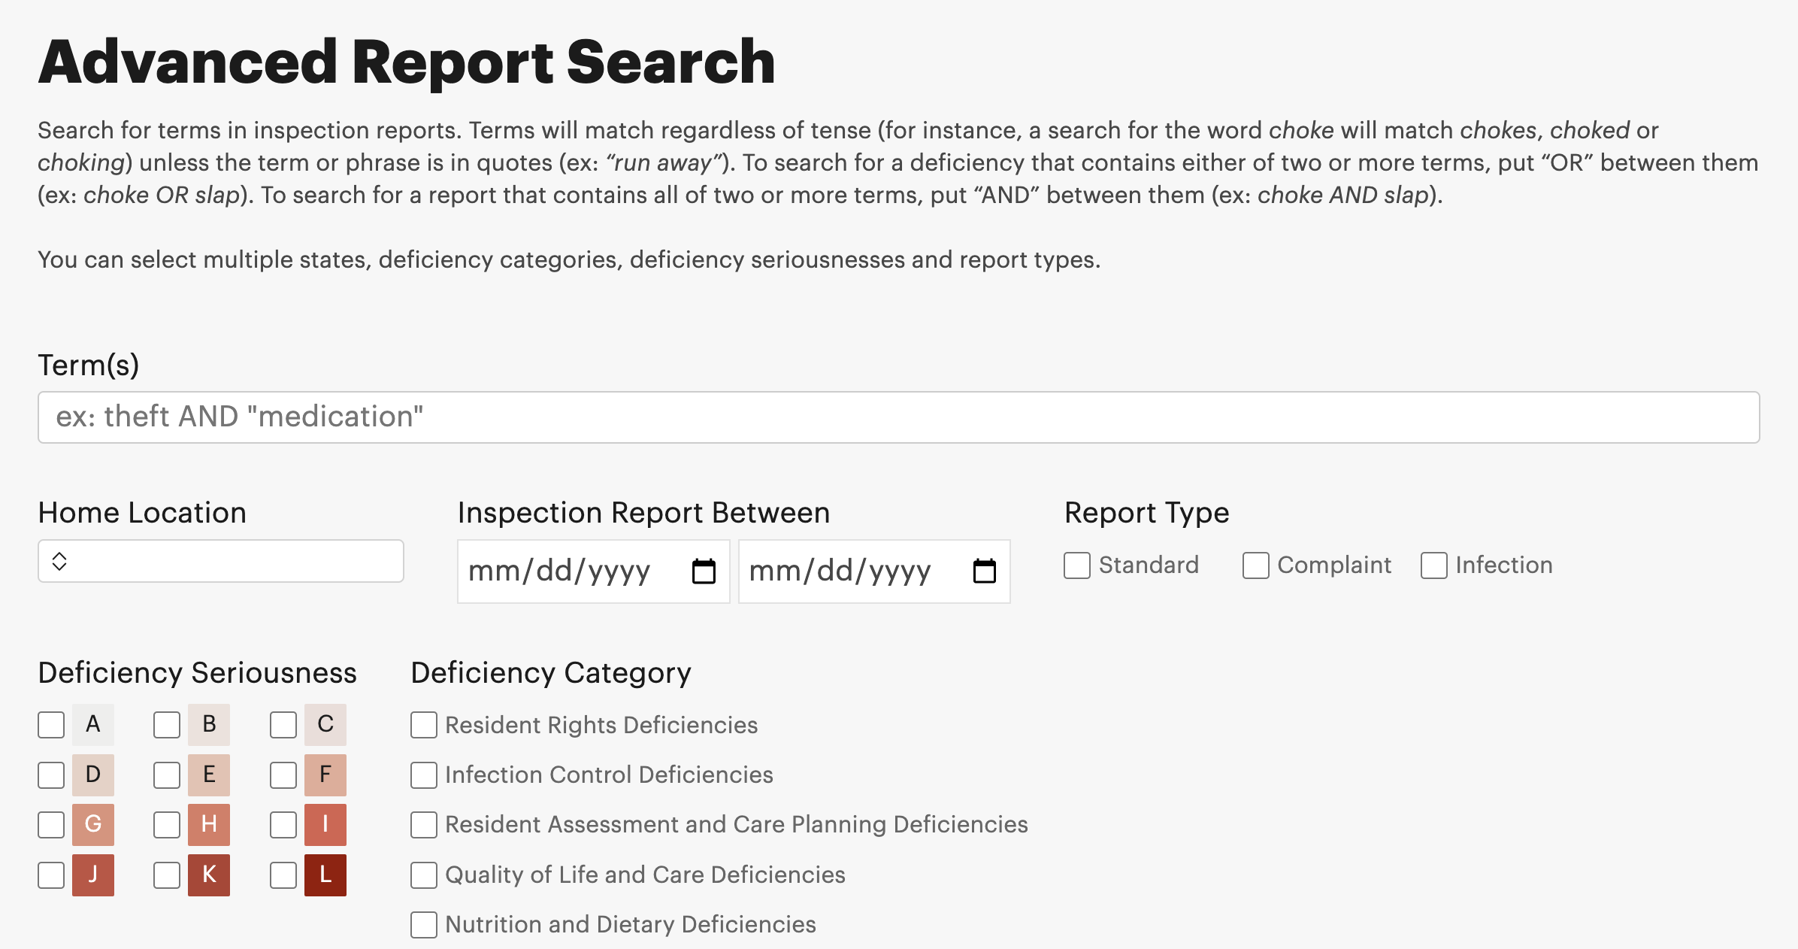Viewport: 1798px width, 949px height.
Task: Tick seriousness level G checkbox
Action: (51, 825)
